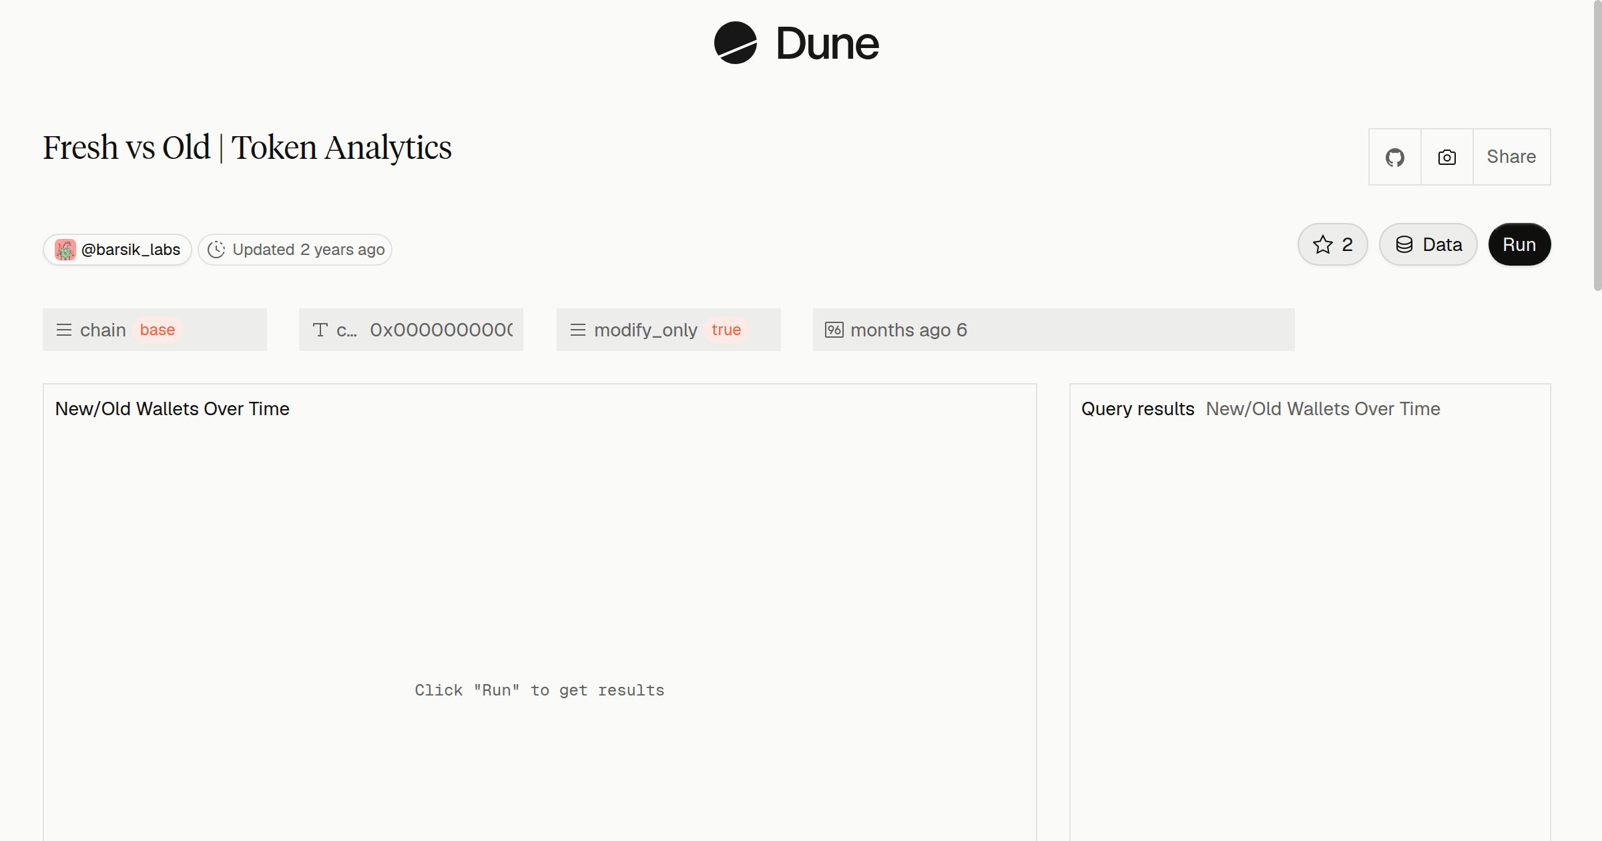The height and width of the screenshot is (841, 1602).
Task: Click the dashboard title Fresh vs Old
Action: 247,148
